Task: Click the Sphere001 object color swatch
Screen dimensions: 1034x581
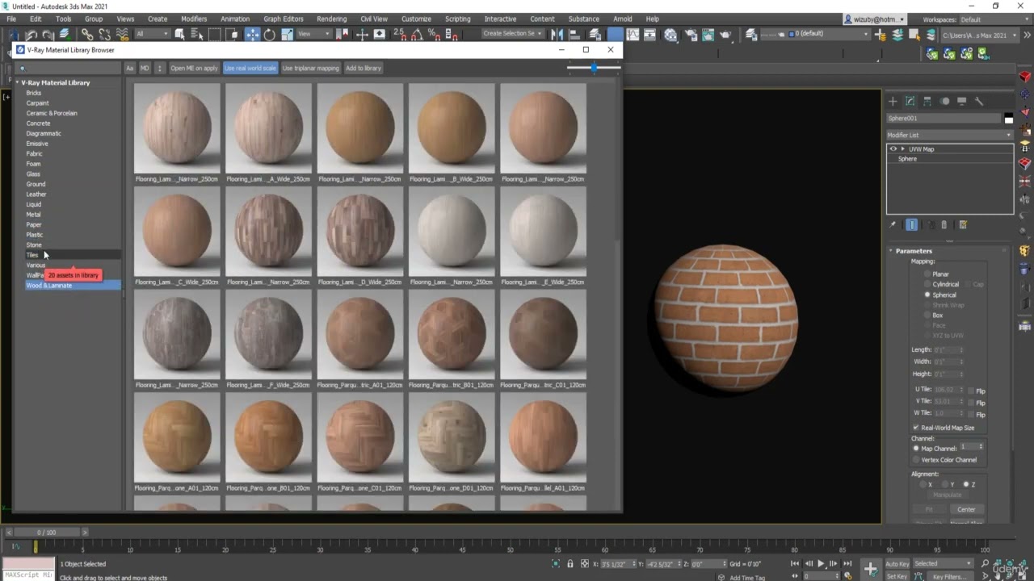Action: pyautogui.click(x=1008, y=119)
